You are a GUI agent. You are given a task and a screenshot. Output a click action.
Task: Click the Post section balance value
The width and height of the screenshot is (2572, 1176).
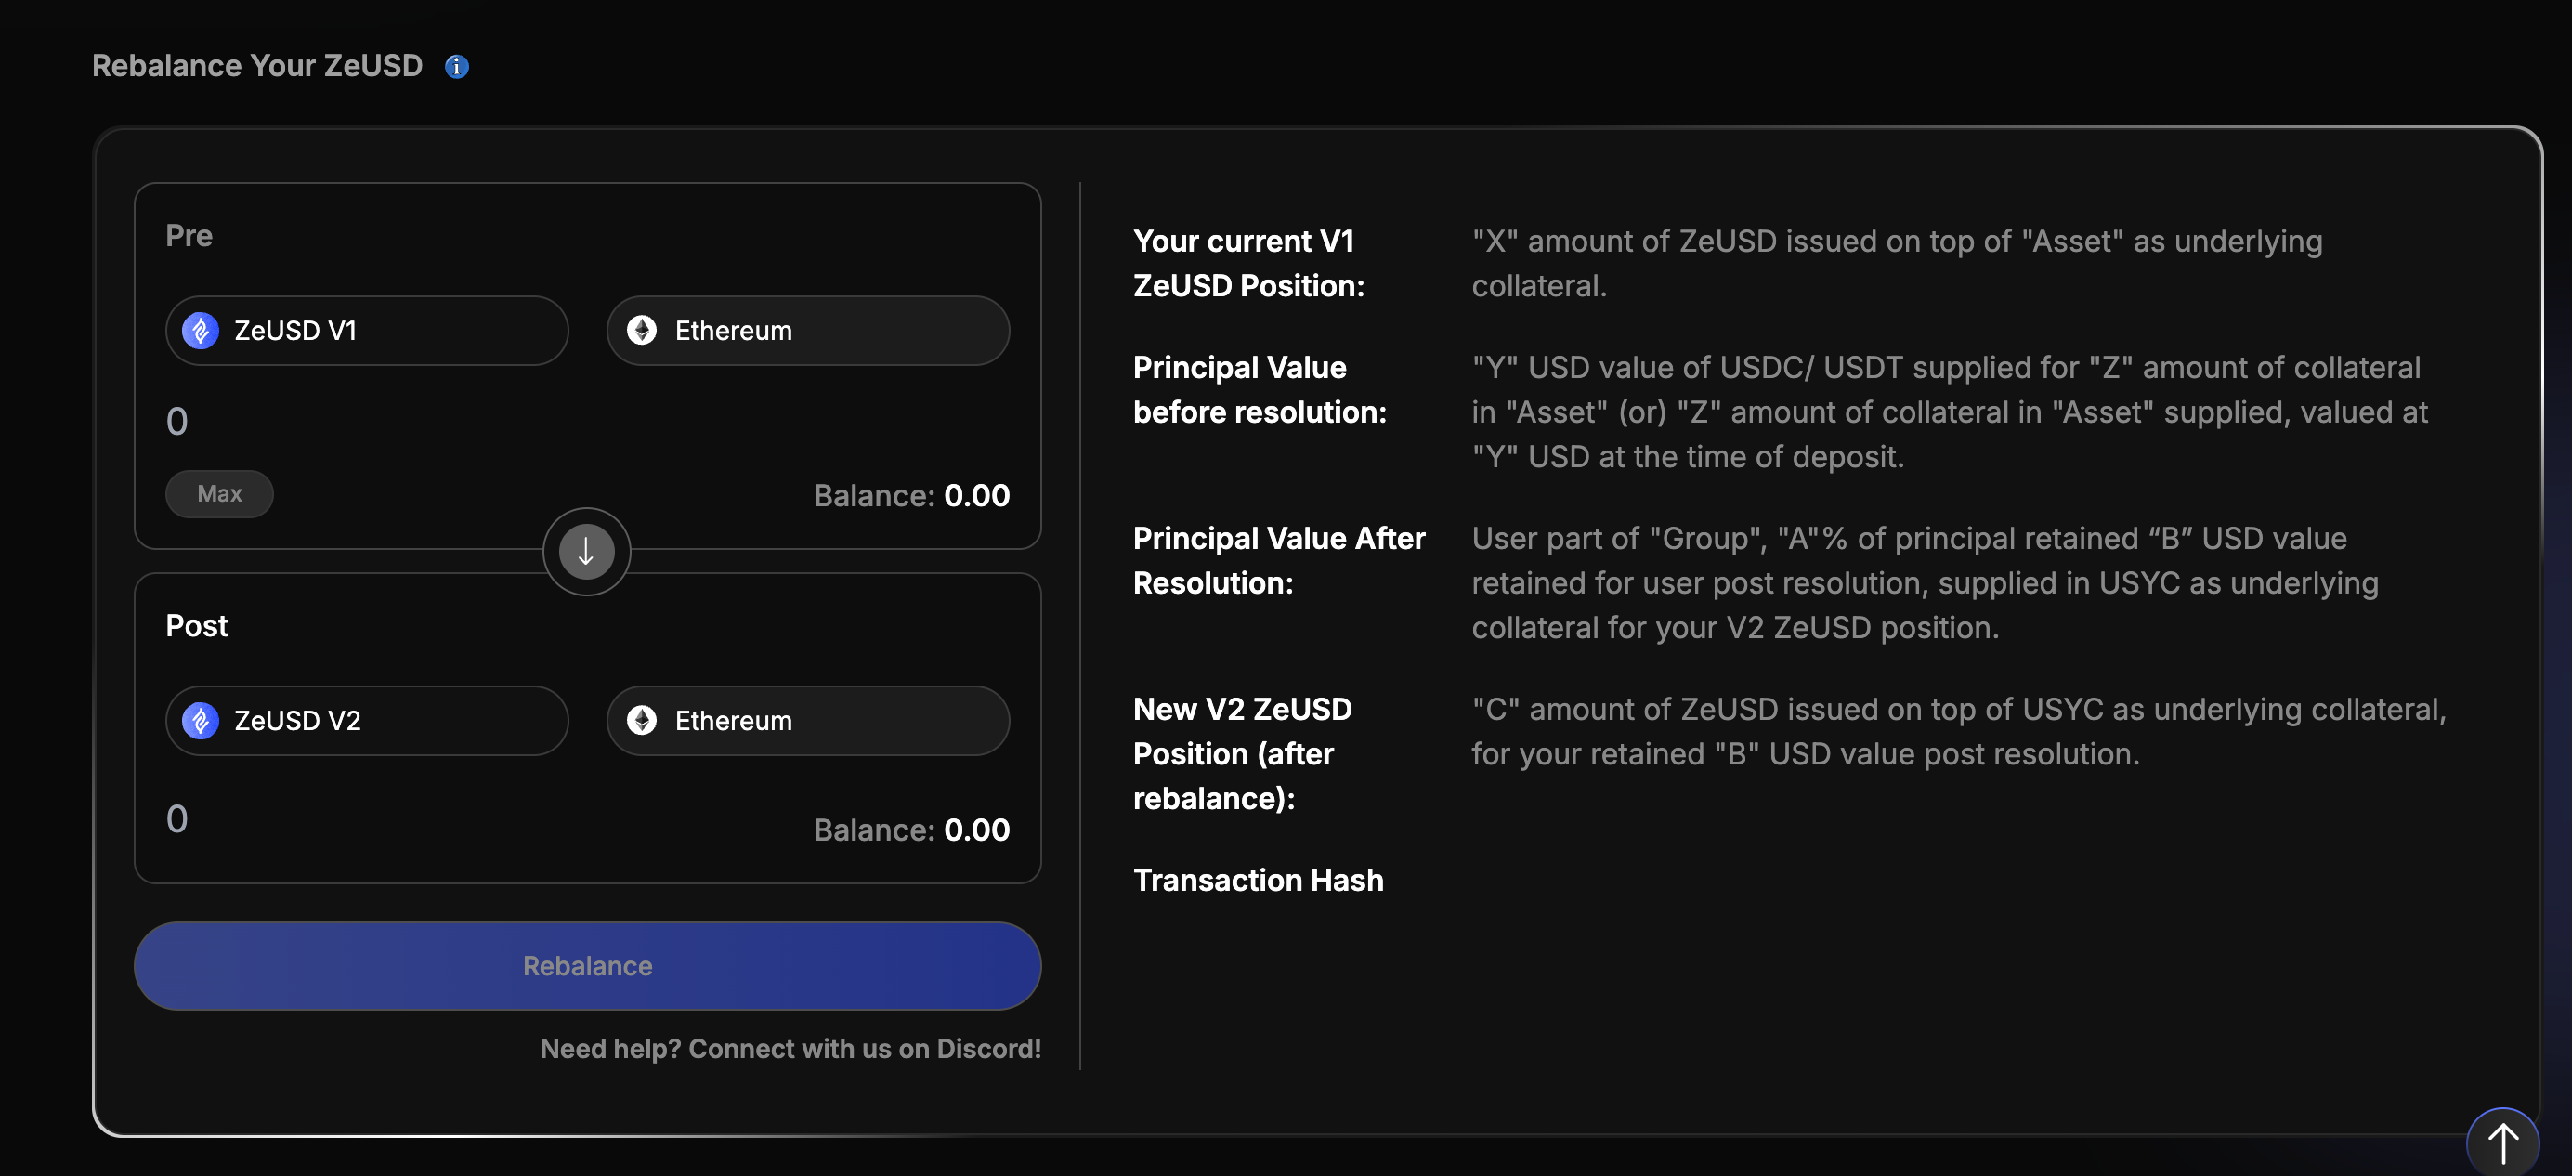tap(975, 830)
